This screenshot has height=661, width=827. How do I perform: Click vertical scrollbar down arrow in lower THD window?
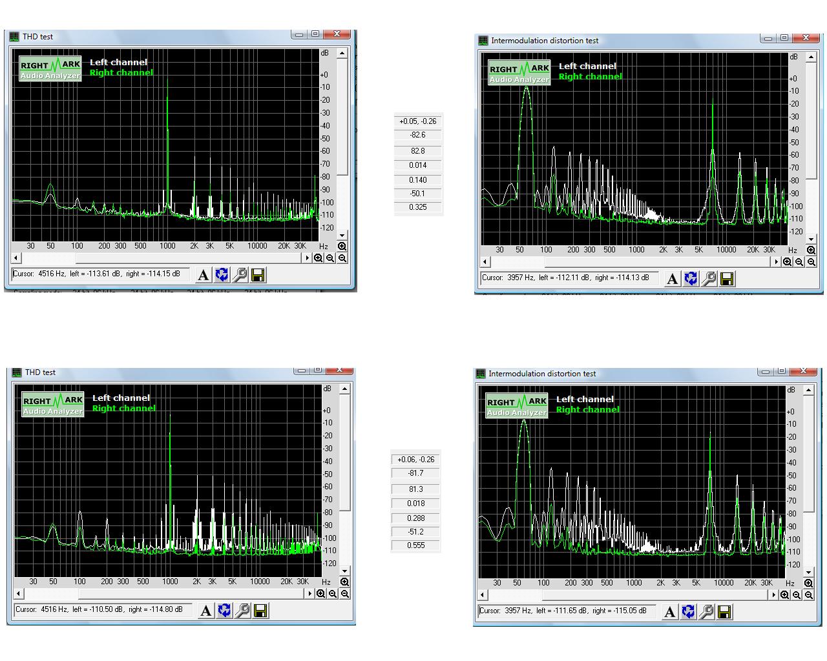(345, 571)
